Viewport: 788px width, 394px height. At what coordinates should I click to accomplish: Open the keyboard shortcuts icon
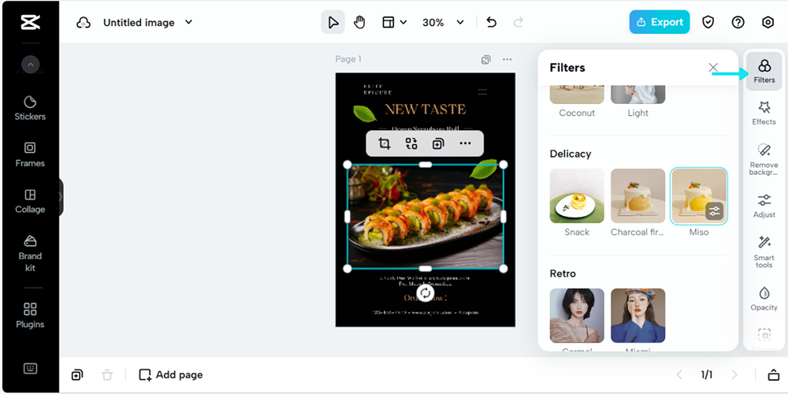tap(30, 368)
